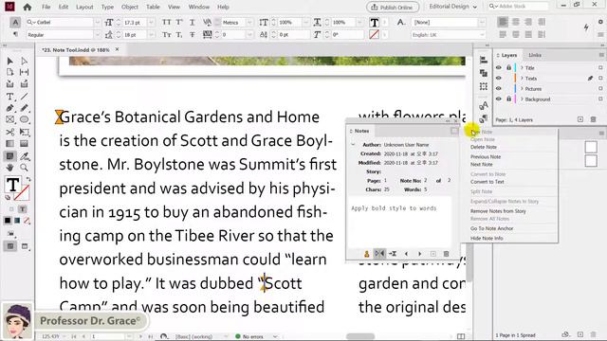Hide the Background layer eye

(x=499, y=99)
